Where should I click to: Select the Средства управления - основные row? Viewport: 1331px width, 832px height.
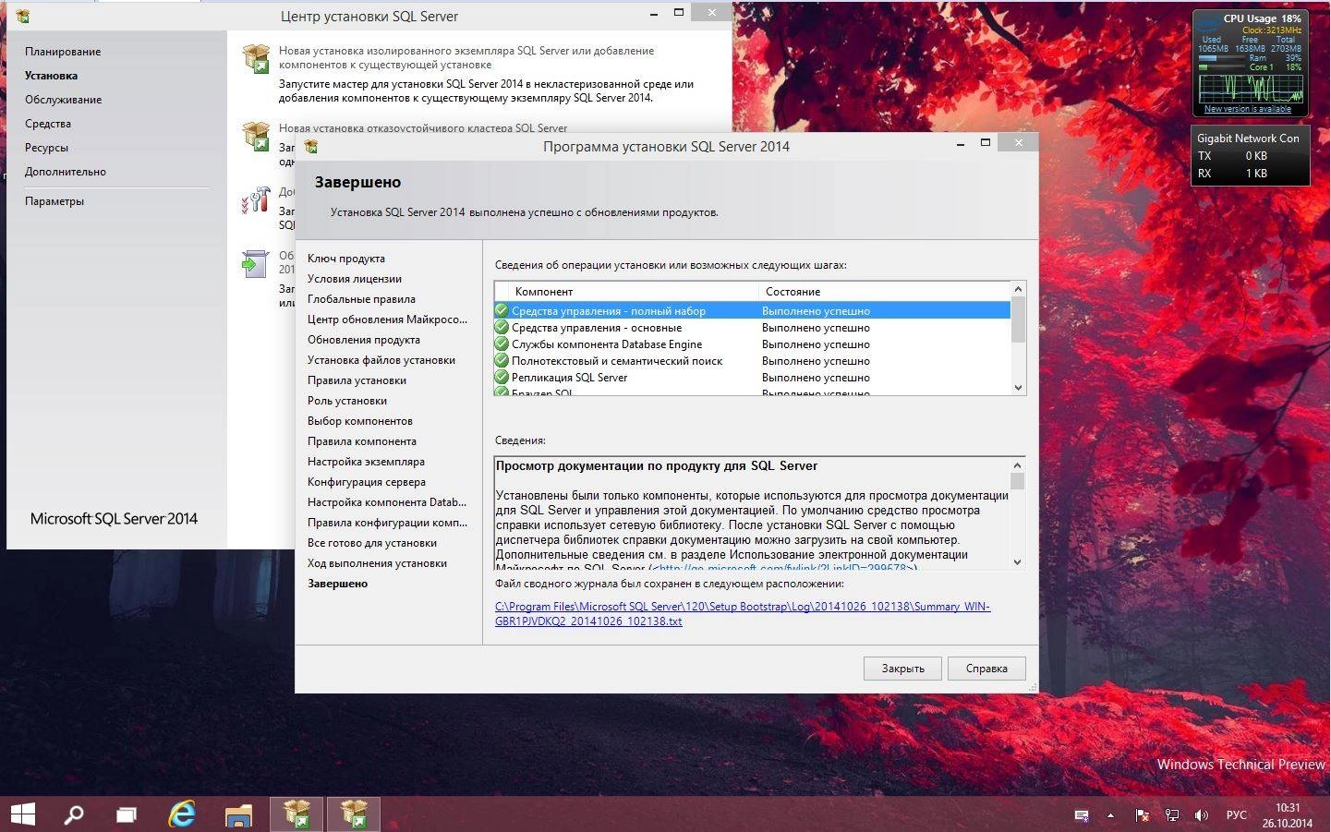tap(752, 328)
